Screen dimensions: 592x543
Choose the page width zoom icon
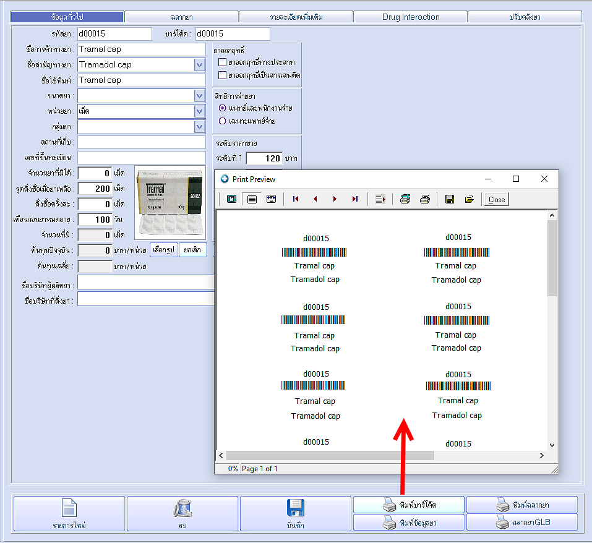pos(272,199)
